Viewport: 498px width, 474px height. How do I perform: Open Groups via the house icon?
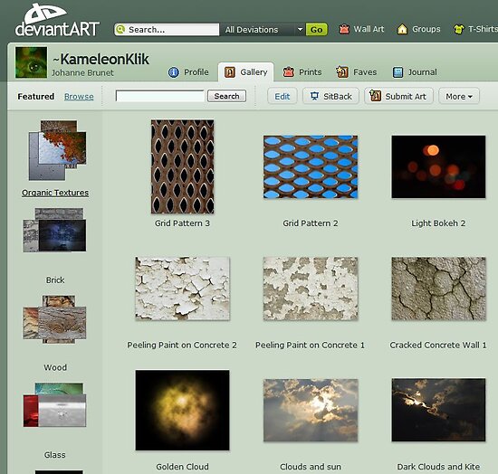tap(402, 29)
